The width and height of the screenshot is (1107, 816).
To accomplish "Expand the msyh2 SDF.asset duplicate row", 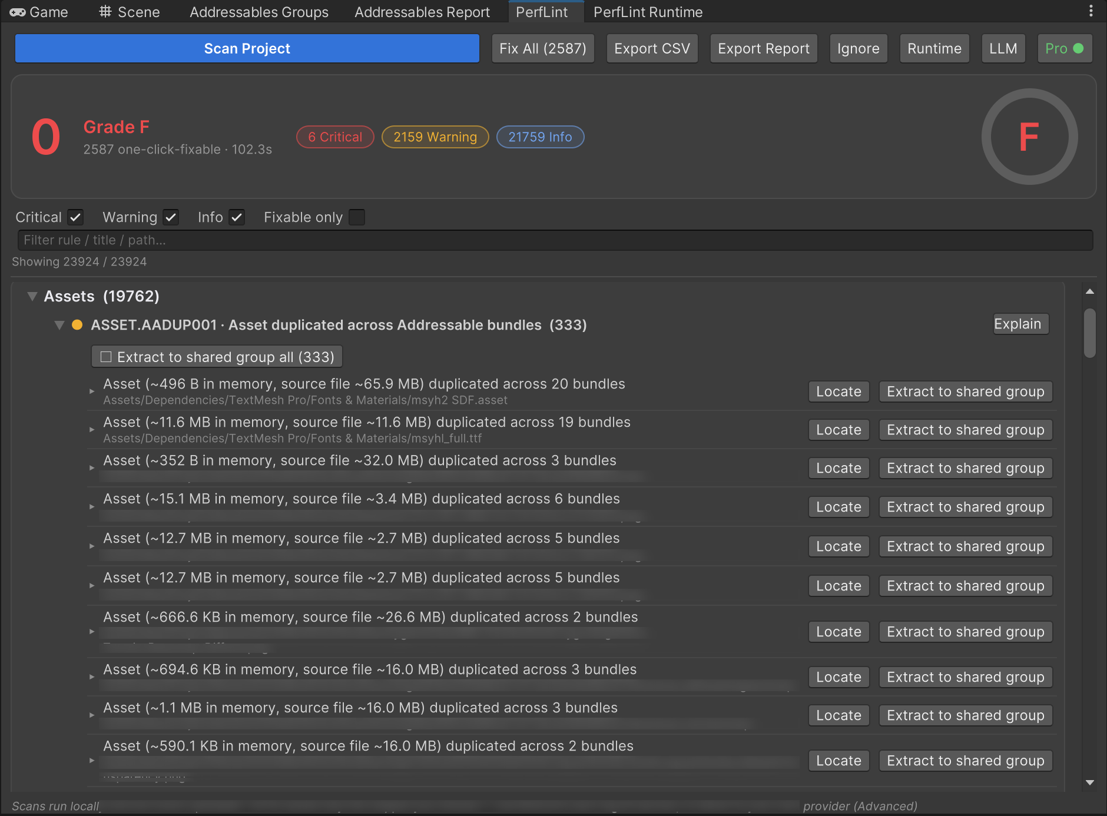I will [92, 392].
